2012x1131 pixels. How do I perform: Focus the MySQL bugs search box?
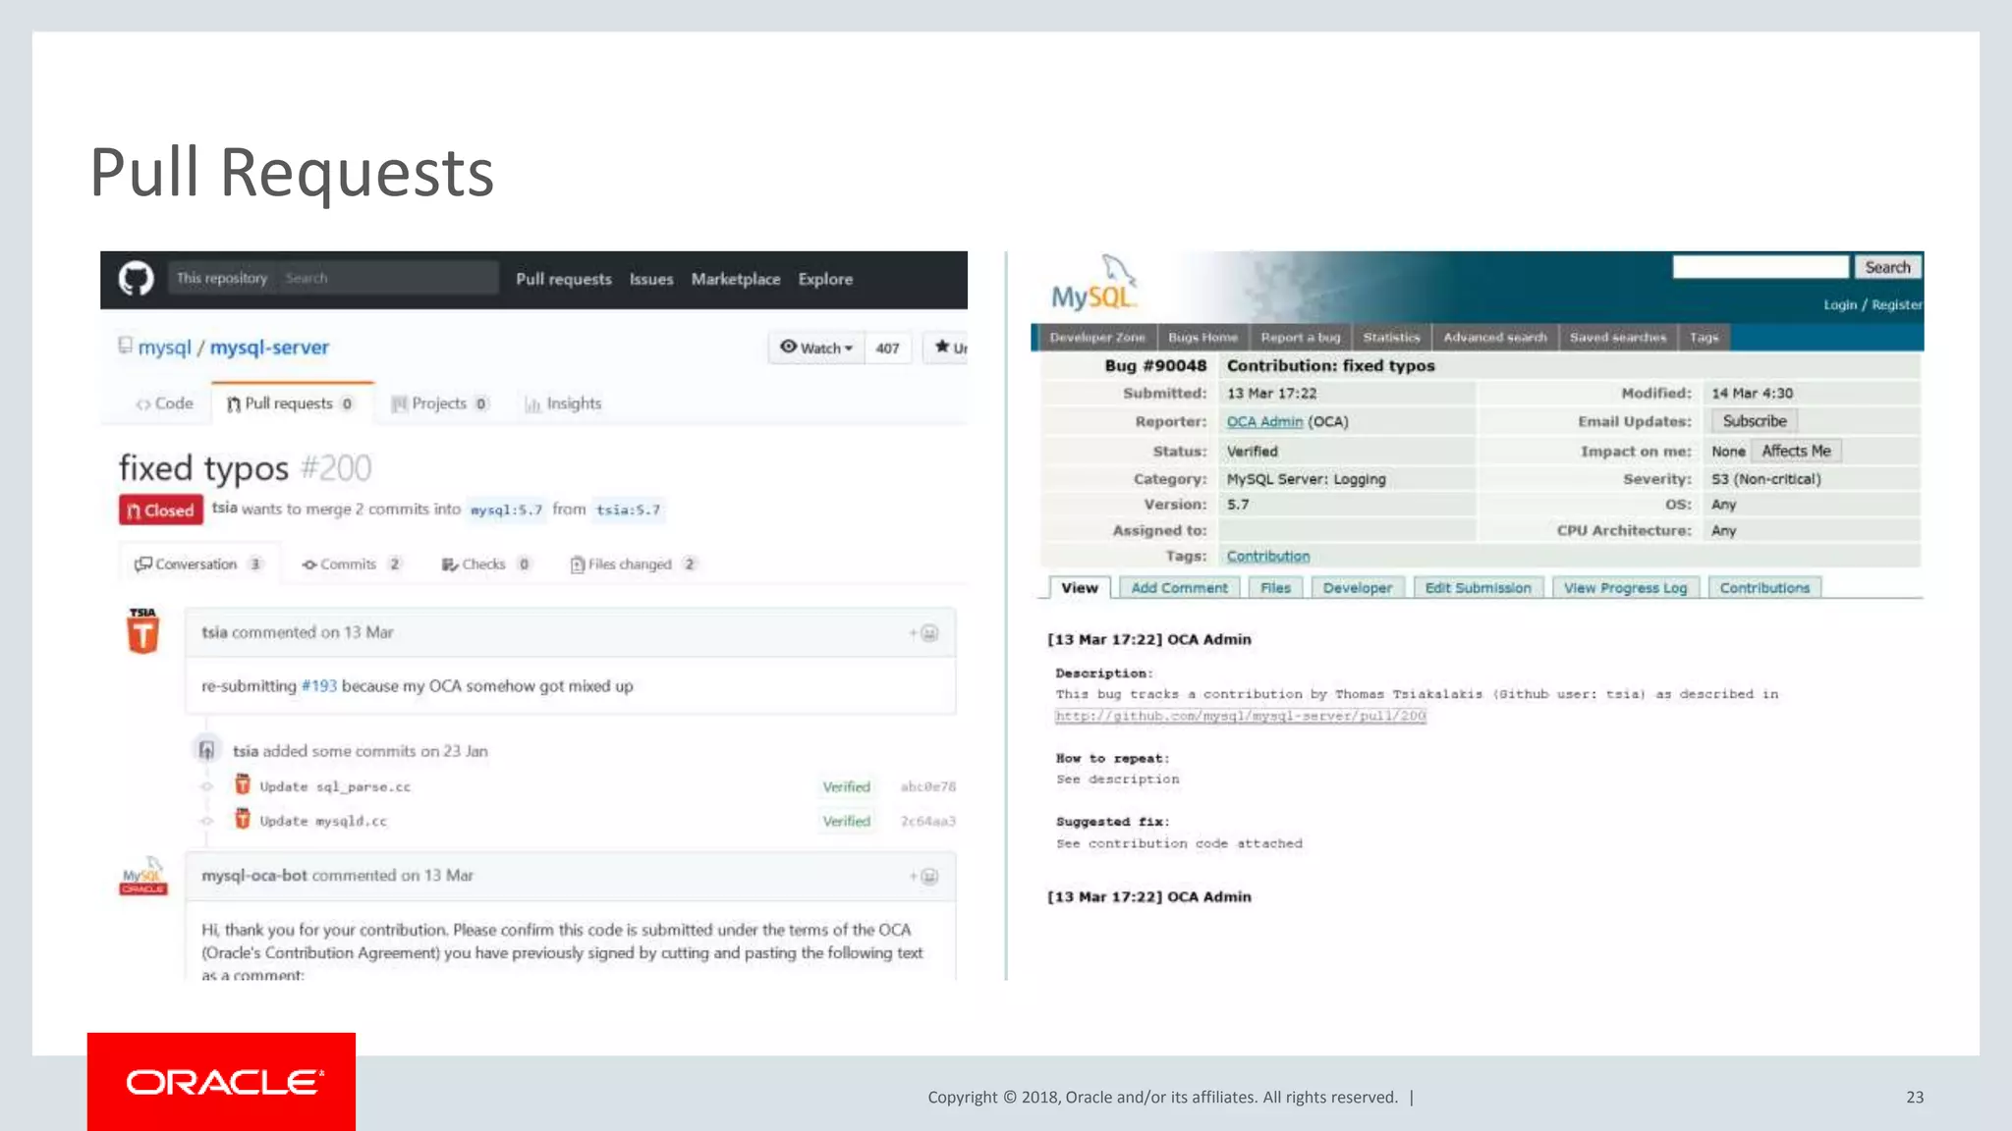(1761, 267)
